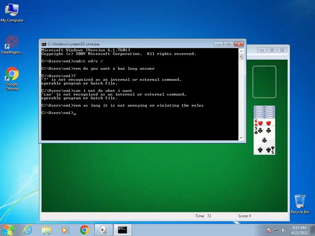Click the Solitaire Time: 72 status
Screen dimensions: 315x236
coord(203,216)
